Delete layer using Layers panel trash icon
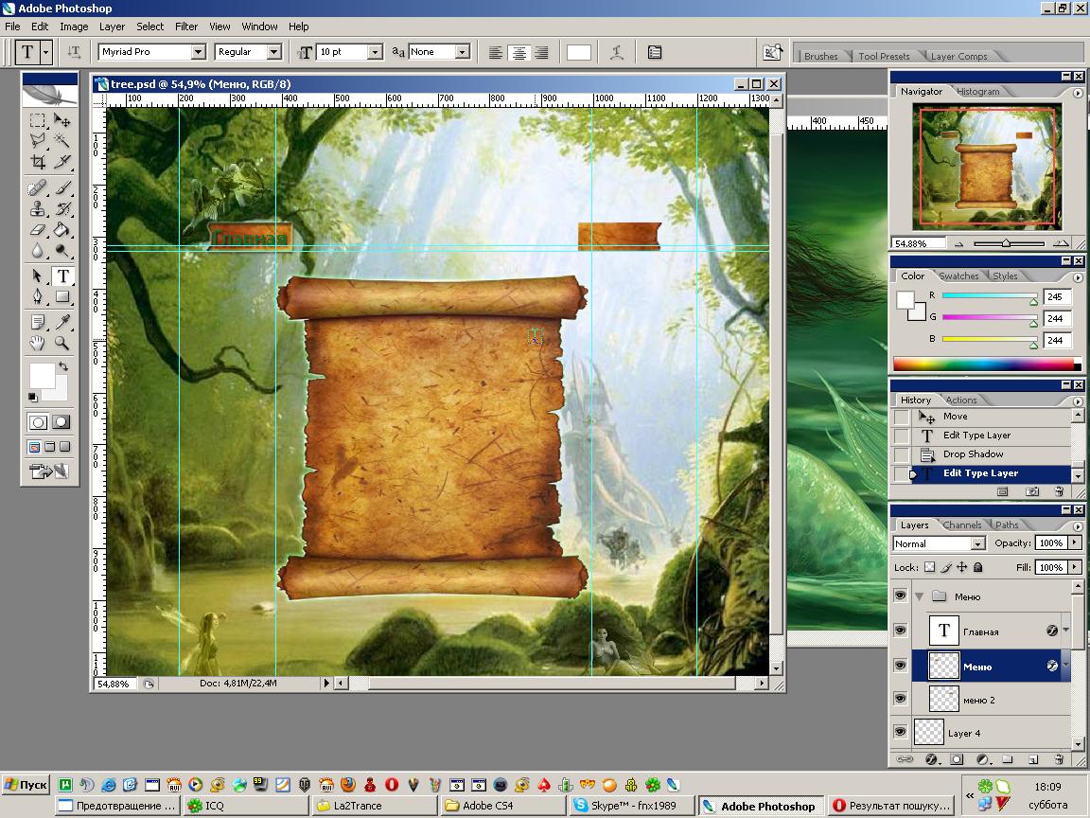This screenshot has width=1090, height=818. point(1059,758)
